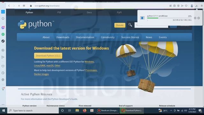The width and height of the screenshot is (204, 115).
Task: Expand the system tray hidden icons chevron
Action: 171,111
